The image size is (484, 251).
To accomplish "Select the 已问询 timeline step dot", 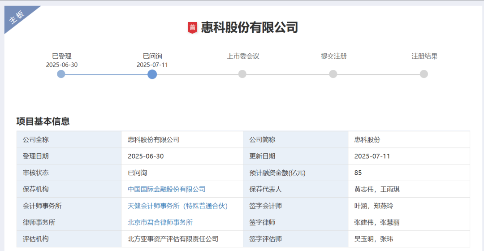I will click(x=152, y=74).
